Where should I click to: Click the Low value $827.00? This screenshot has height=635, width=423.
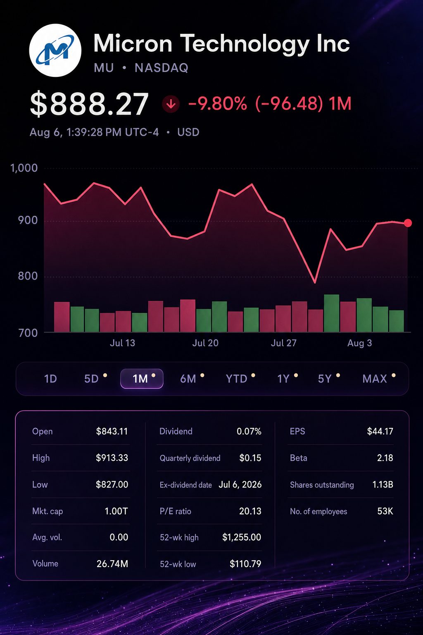pyautogui.click(x=112, y=485)
